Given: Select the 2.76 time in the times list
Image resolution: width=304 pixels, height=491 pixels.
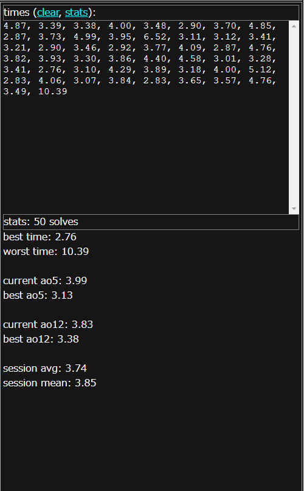Looking at the screenshot, I should tap(50, 70).
